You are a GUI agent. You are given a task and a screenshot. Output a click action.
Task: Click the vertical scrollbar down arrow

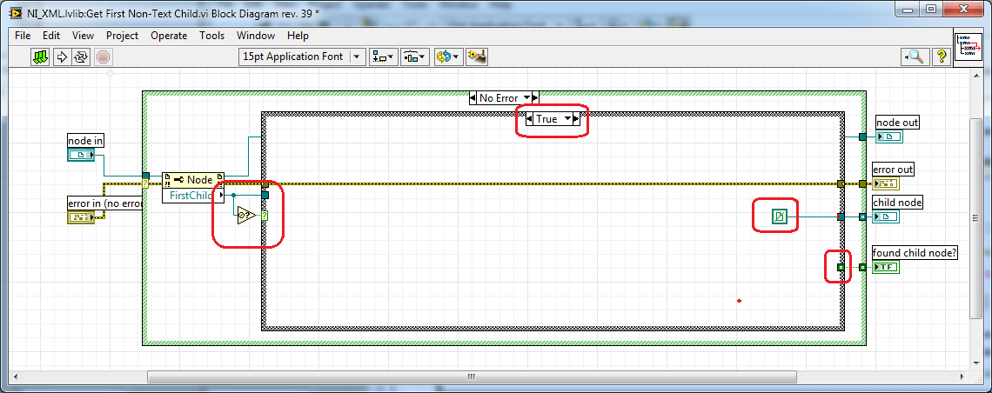976,365
